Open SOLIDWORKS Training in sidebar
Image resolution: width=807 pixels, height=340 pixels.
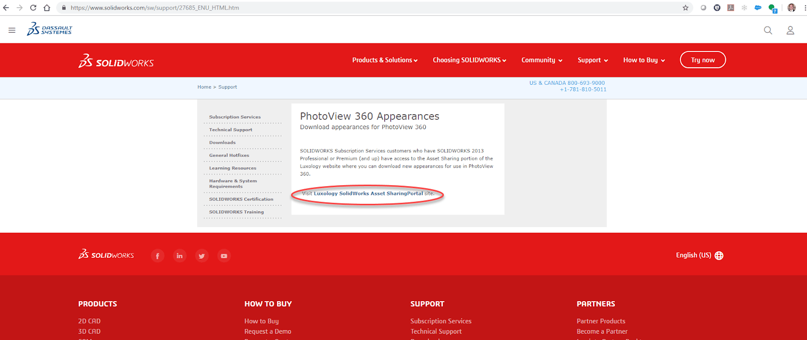tap(237, 212)
